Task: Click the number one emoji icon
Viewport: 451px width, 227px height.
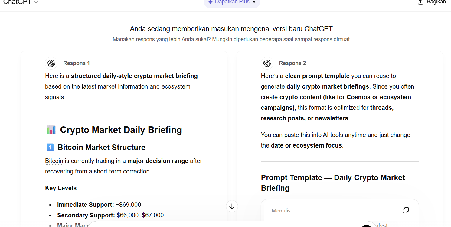Action: tap(50, 148)
